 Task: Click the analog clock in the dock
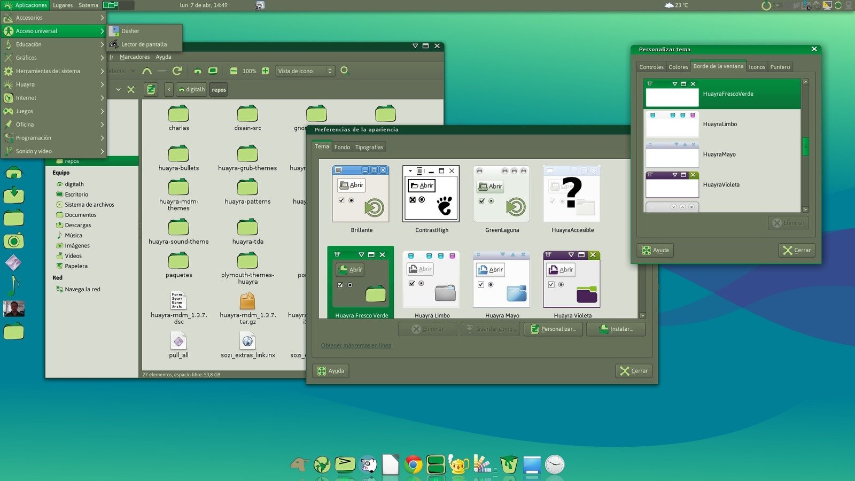click(x=555, y=464)
